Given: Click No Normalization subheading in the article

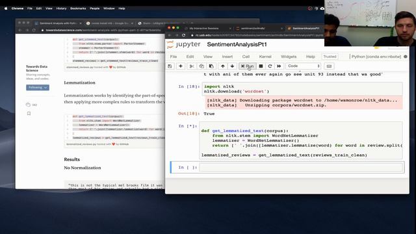Looking at the screenshot, I should (x=83, y=168).
